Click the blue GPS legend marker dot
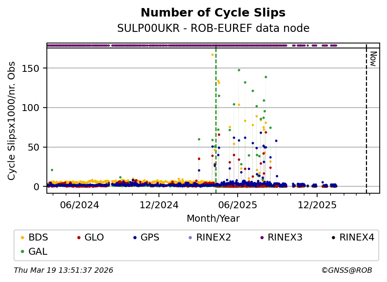Viewport: 387px width, 282px height. tap(135, 238)
